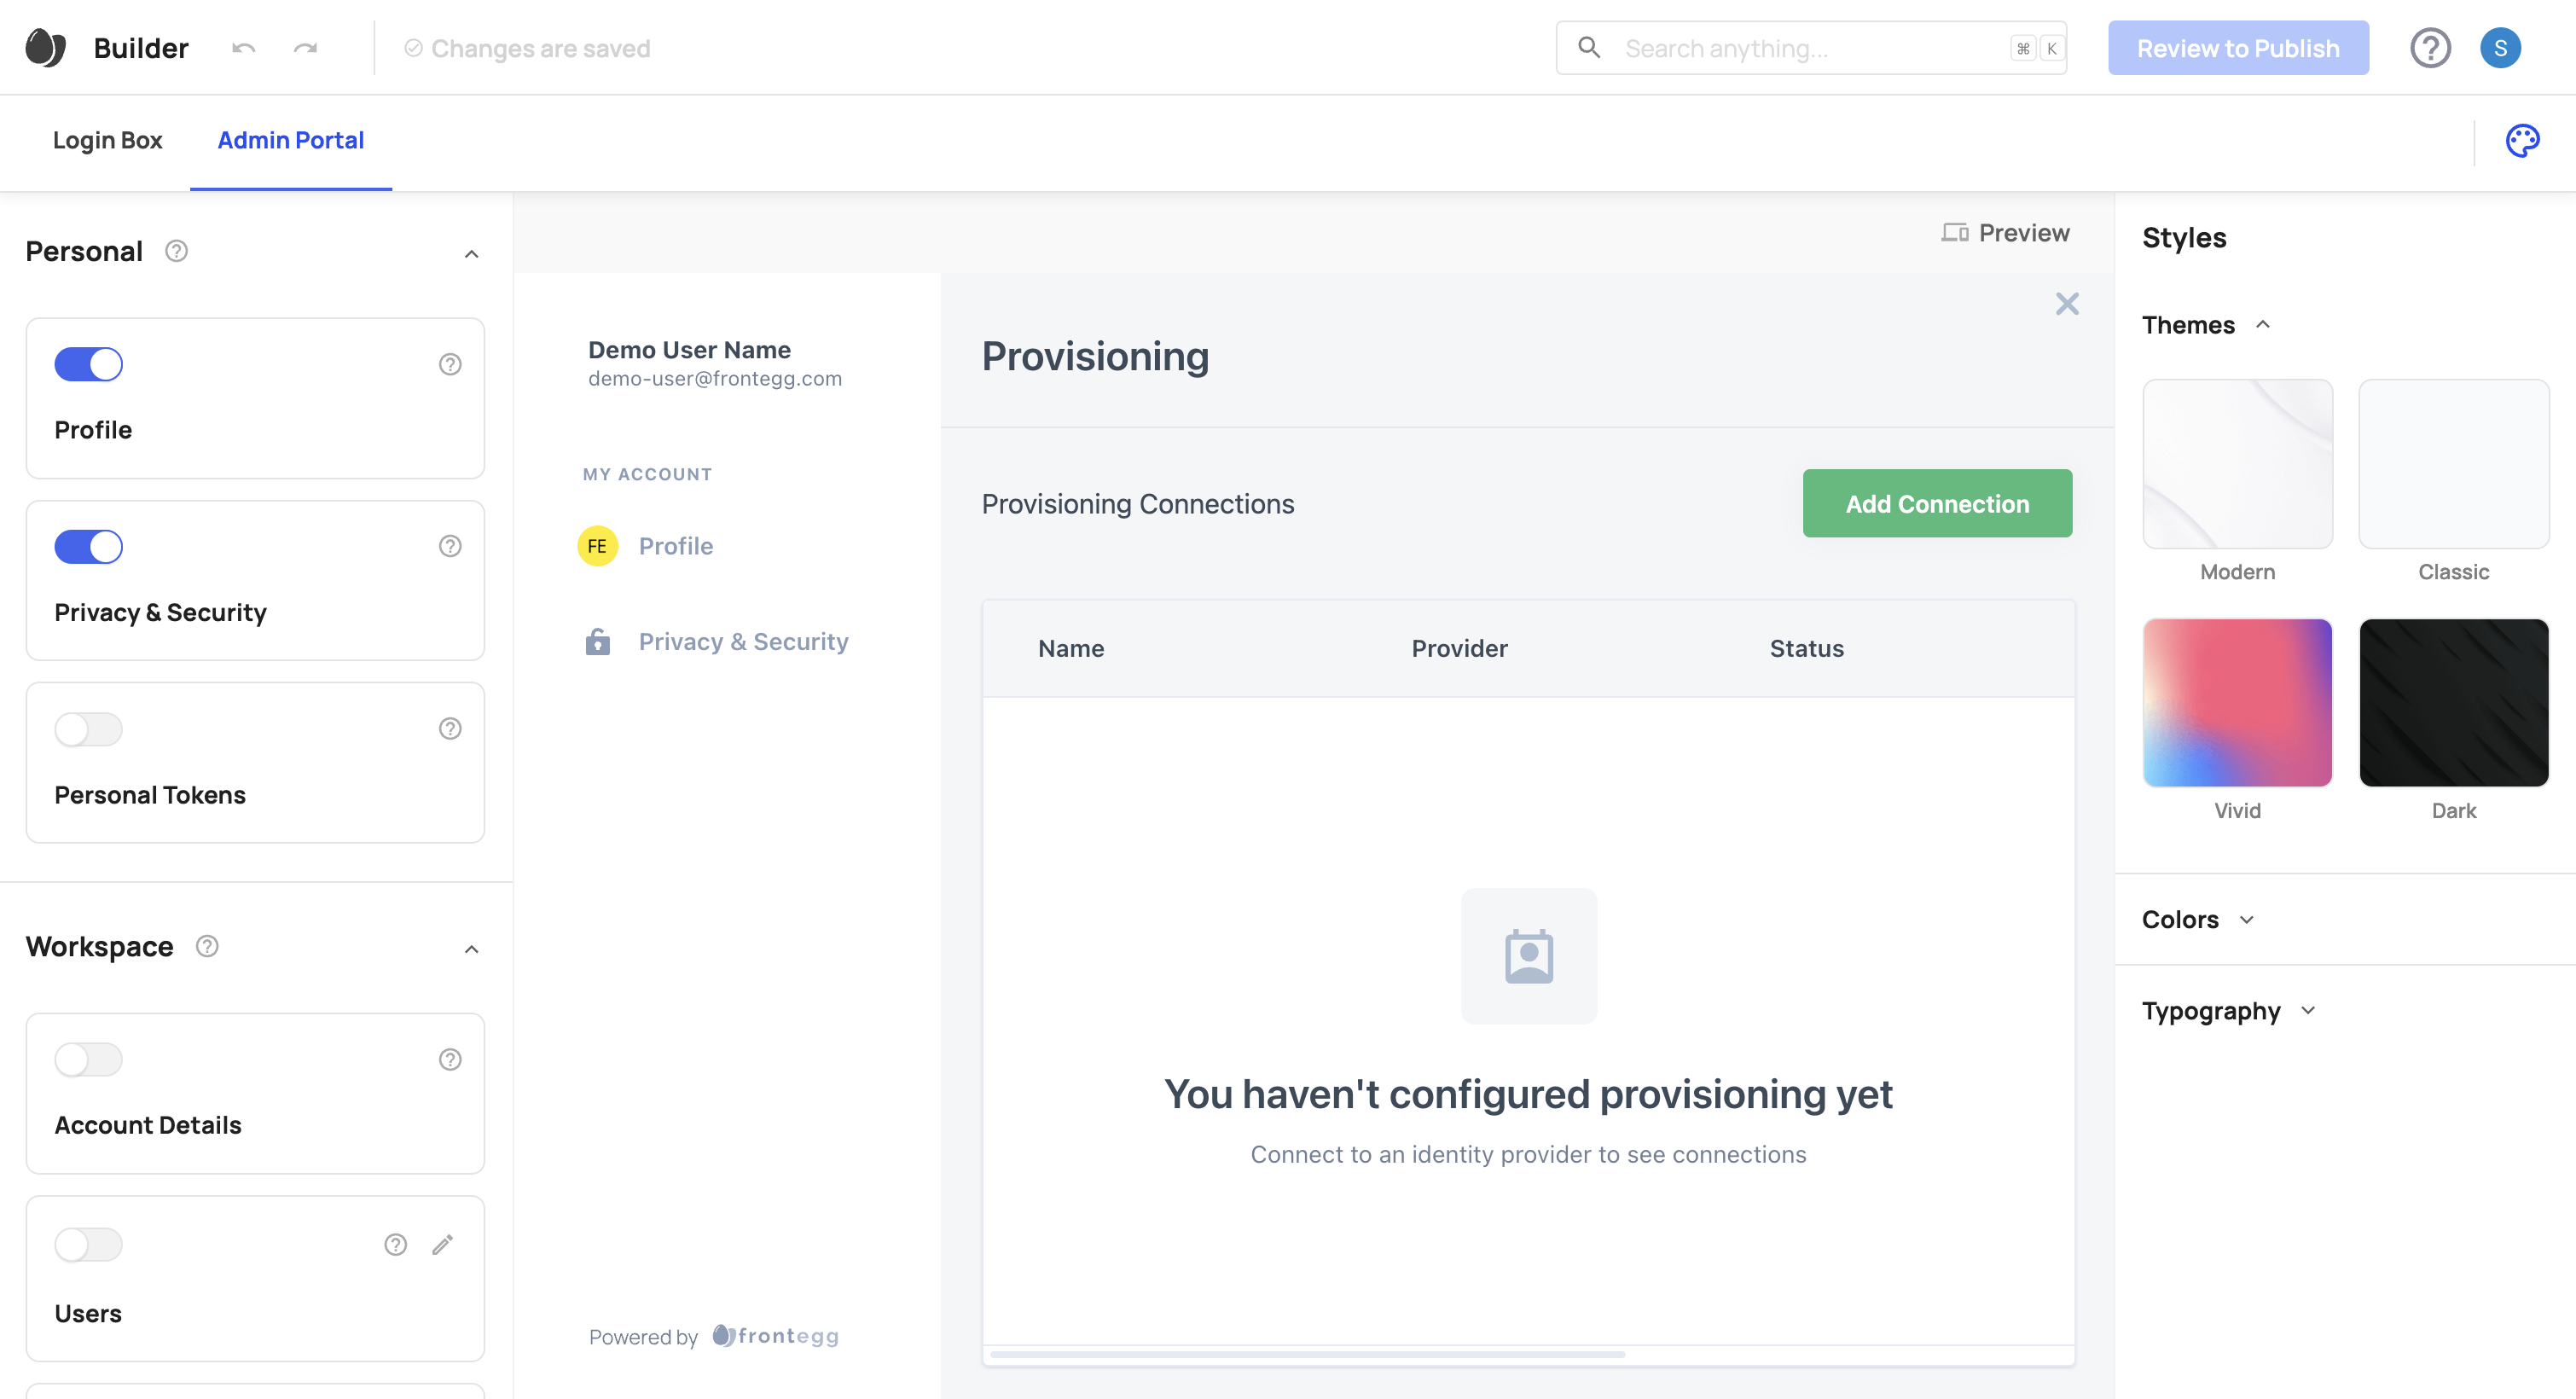Click the help question mark in header
2576x1399 pixels.
[x=2430, y=48]
